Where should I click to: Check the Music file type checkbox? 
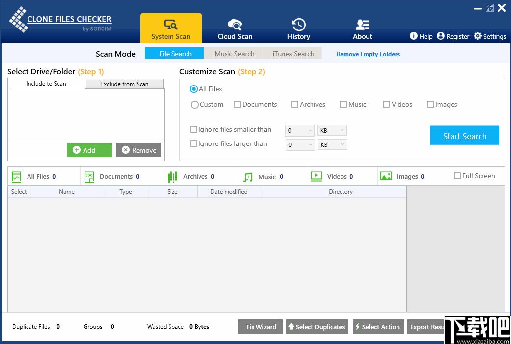[343, 104]
